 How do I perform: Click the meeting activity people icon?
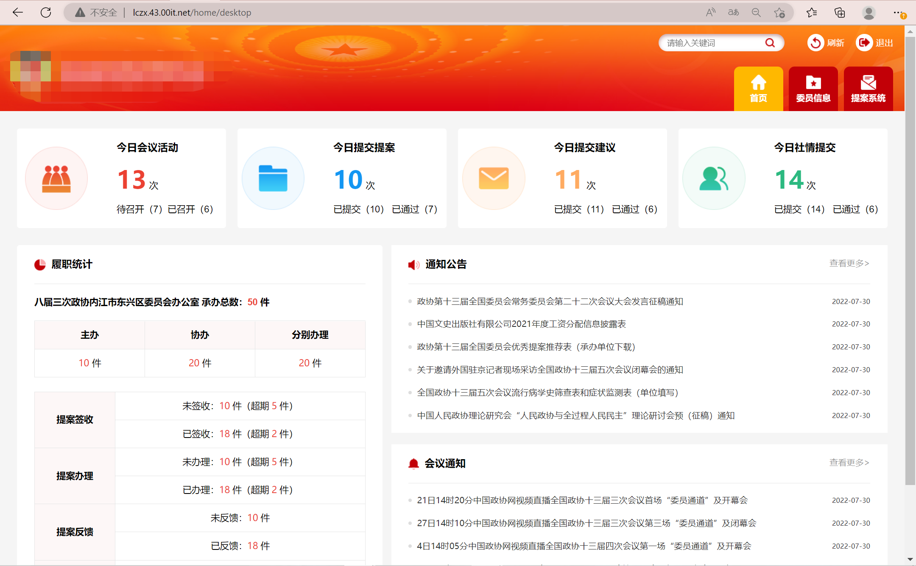56,178
